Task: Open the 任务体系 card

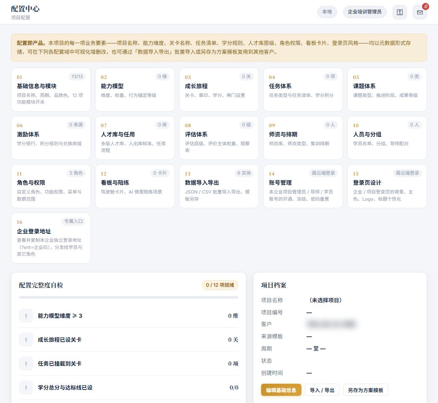Action: click(x=303, y=89)
